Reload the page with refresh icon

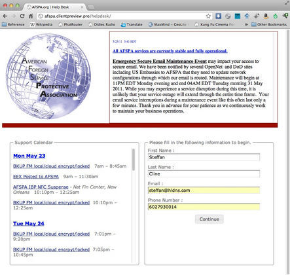tap(22, 16)
